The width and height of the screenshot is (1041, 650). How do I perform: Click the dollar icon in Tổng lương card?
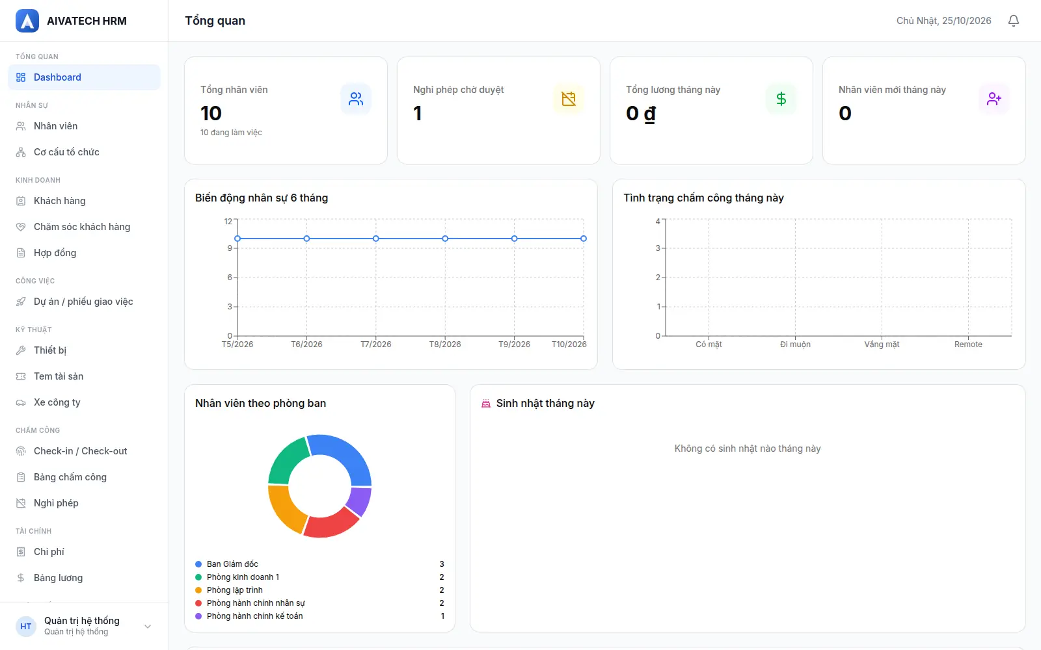tap(781, 99)
